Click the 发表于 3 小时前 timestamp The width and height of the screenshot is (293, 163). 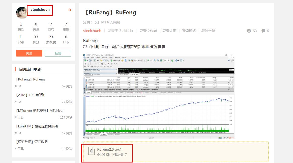[x=120, y=31]
